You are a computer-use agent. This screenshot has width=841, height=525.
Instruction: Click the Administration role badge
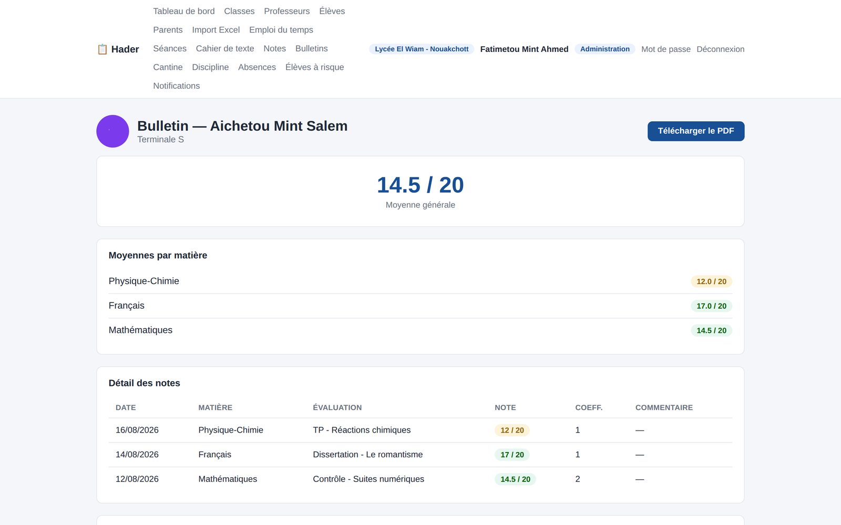click(x=605, y=49)
